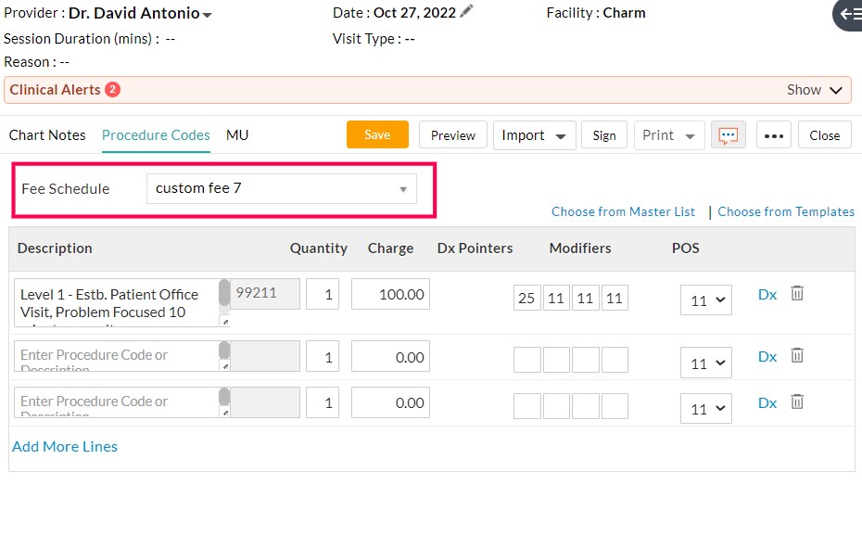Image resolution: width=862 pixels, height=548 pixels.
Task: Save the procedure codes
Action: click(x=376, y=134)
